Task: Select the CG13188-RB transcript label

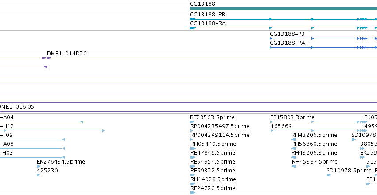Action: [207, 15]
